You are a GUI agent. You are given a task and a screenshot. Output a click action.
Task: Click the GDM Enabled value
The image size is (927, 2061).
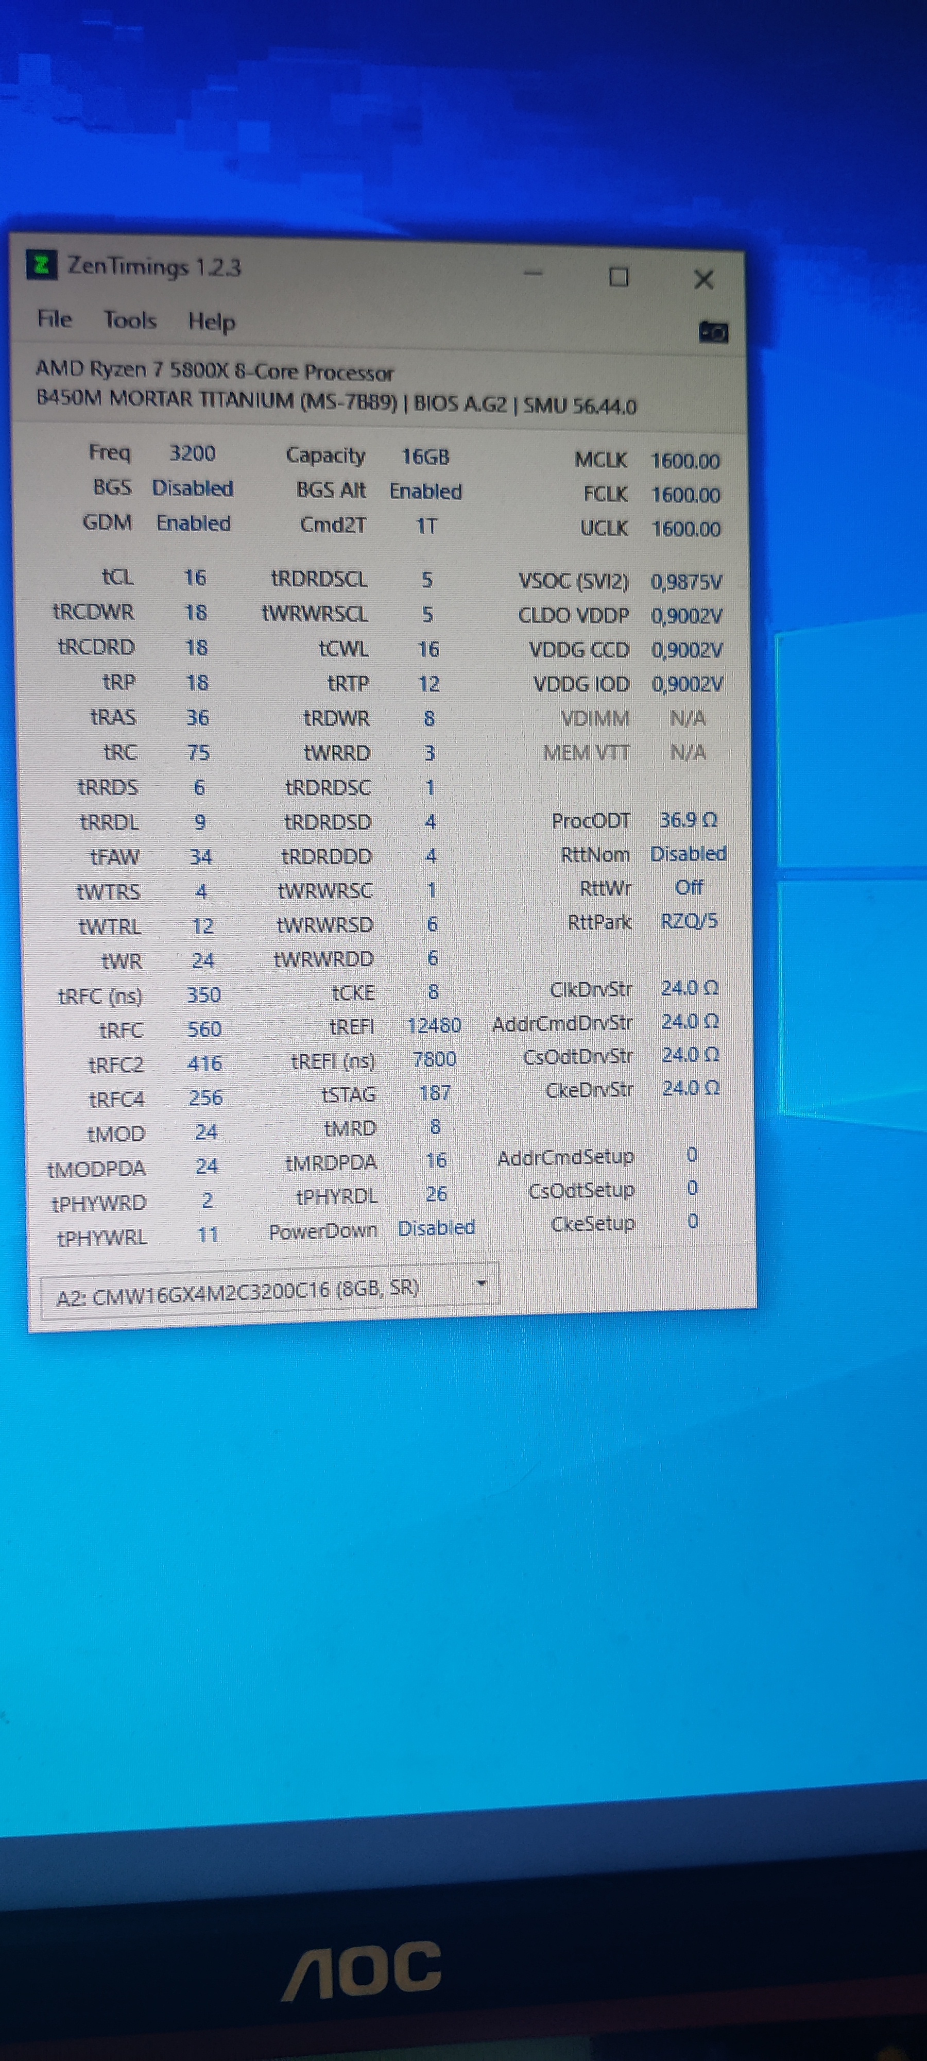[x=194, y=523]
